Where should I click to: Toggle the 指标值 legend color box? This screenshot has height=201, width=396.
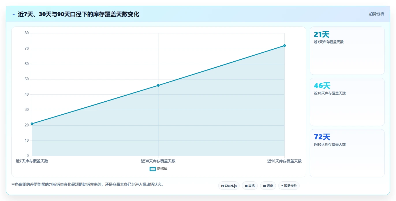click(x=153, y=169)
